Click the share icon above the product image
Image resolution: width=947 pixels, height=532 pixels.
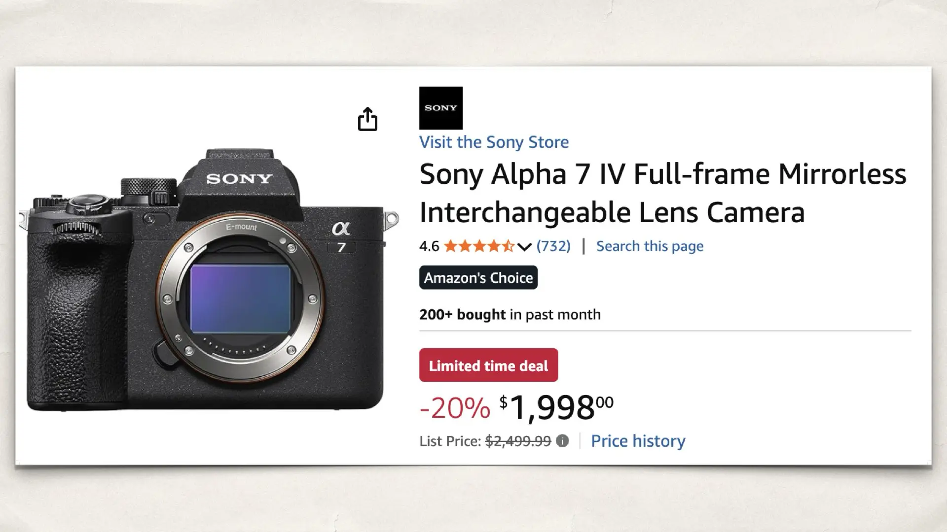click(x=368, y=119)
